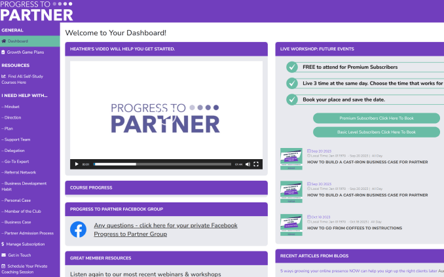This screenshot has height=277, width=444.
Task: Open the Dashboard sidebar item
Action: point(29,41)
